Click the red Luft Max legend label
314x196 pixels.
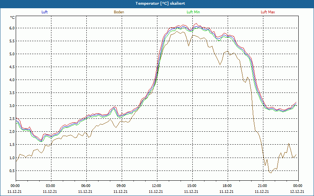coord(268,12)
